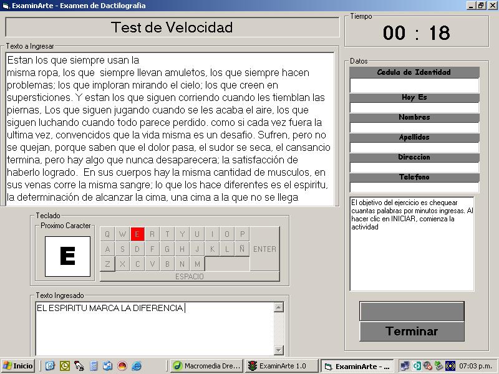The height and width of the screenshot is (374, 499).
Task: Click the R key on virtual keyboard
Action: [152, 234]
